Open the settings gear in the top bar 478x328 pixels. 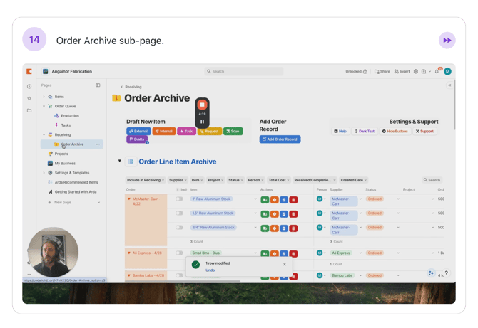[x=416, y=72]
